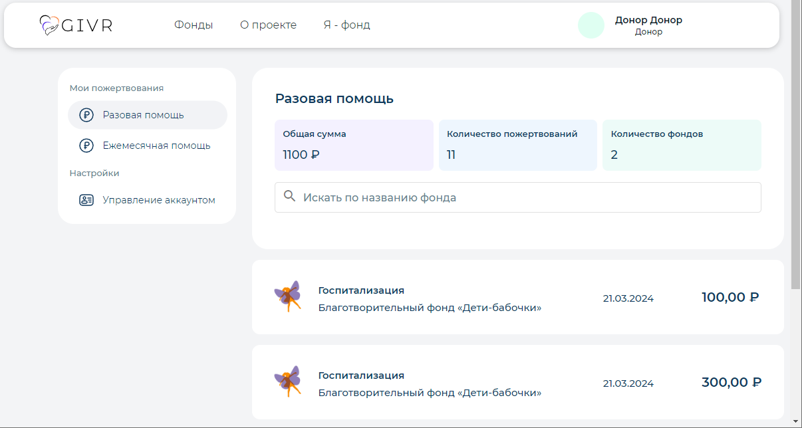The height and width of the screenshot is (428, 802).
Task: Click the Количество фондов card showing 2
Action: [x=682, y=145]
